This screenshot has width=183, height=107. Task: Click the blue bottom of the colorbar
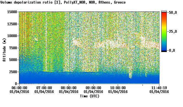164,49
